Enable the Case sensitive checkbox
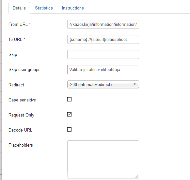 point(69,99)
